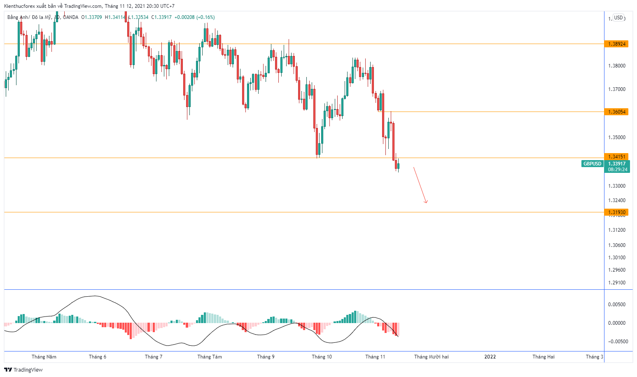The width and height of the screenshot is (637, 377).
Task: Click the Tháng Mười hai time axis label
Action: coord(432,357)
